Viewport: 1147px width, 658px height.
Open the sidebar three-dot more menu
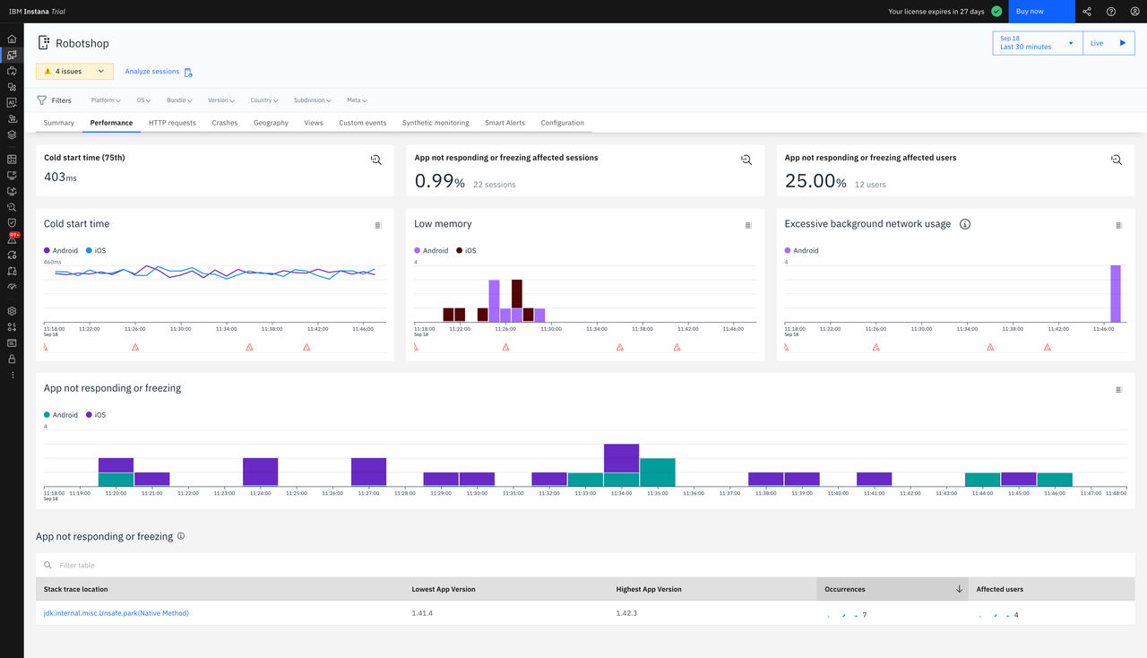pyautogui.click(x=12, y=375)
